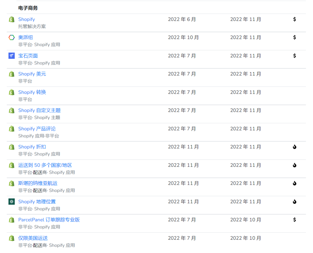Click the 非平台 text under Shopify 转换
This screenshot has height=253, width=313.
pos(25,100)
